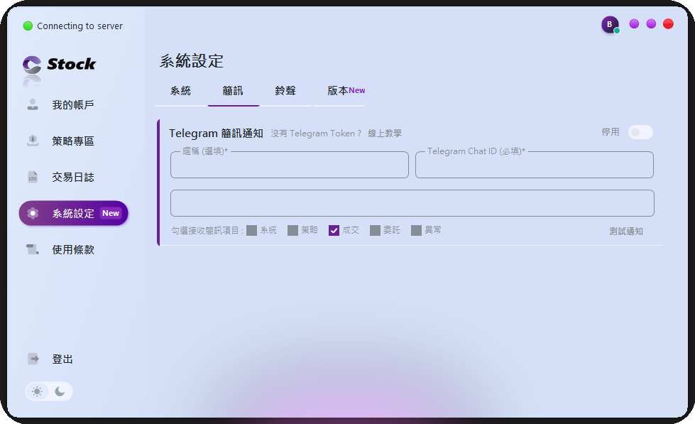Click 登出 to log out
The height and width of the screenshot is (424, 695).
click(x=62, y=359)
